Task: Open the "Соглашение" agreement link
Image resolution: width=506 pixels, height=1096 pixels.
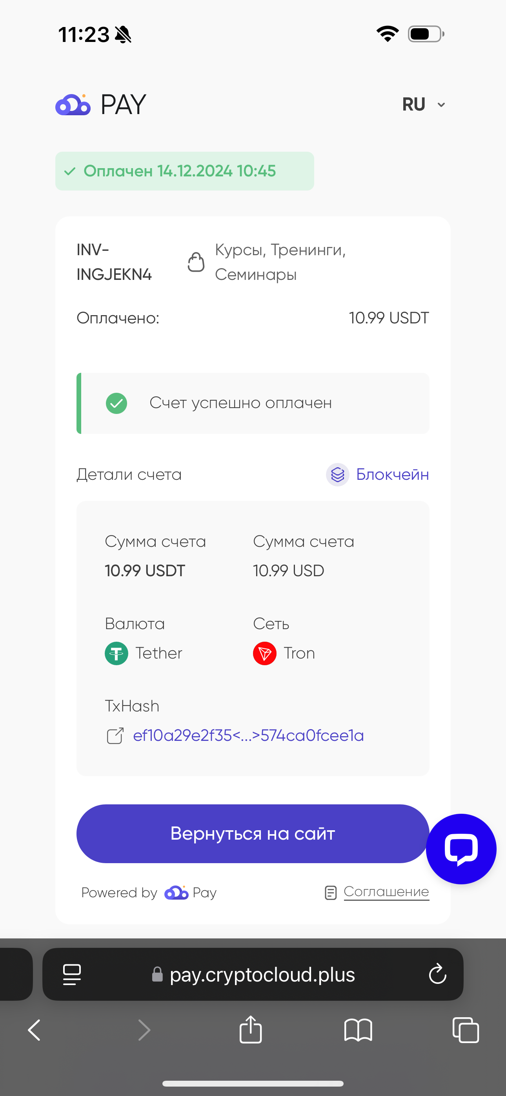Action: click(x=386, y=891)
